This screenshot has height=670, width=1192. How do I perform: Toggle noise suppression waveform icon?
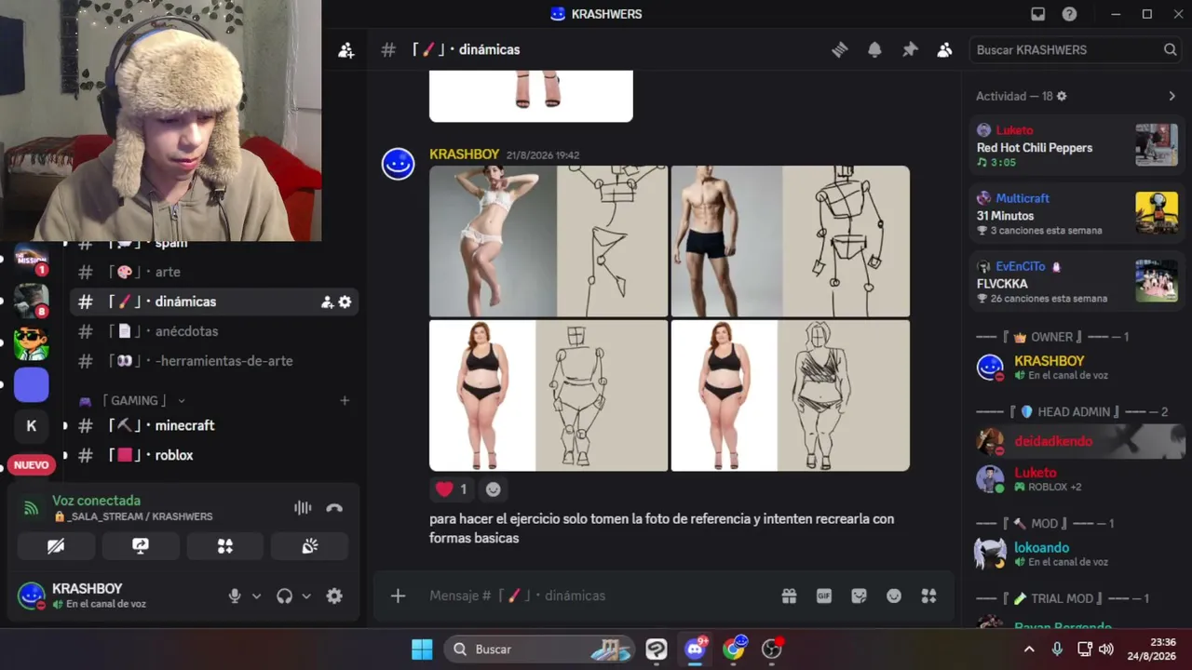coord(303,508)
